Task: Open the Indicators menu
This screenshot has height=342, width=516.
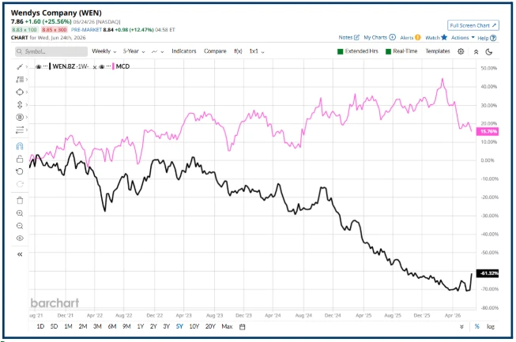Action: click(x=183, y=51)
